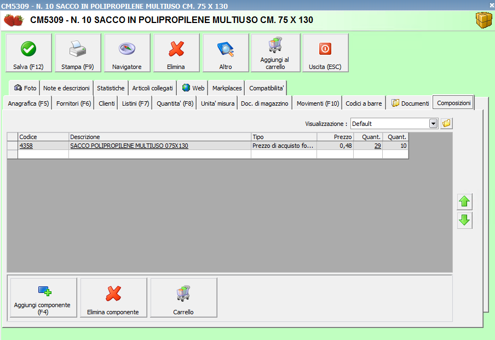Open the Web tab
The image size is (495, 340).
[x=193, y=88]
